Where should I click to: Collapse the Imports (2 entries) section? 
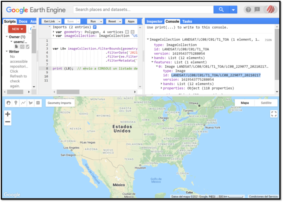(49, 27)
